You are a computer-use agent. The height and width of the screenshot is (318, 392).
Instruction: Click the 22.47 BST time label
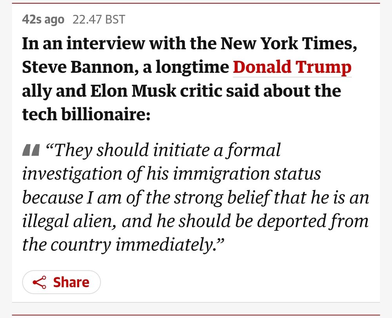point(99,20)
